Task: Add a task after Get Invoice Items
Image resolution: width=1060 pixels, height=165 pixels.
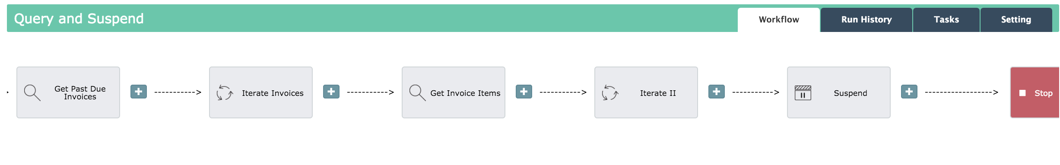Action: [x=524, y=92]
